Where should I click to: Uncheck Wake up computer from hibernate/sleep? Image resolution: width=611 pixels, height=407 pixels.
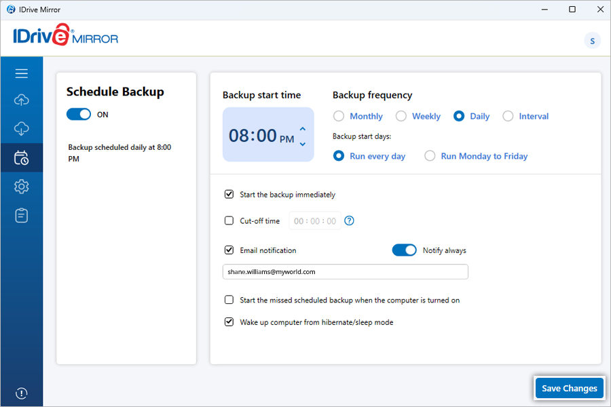pyautogui.click(x=229, y=322)
